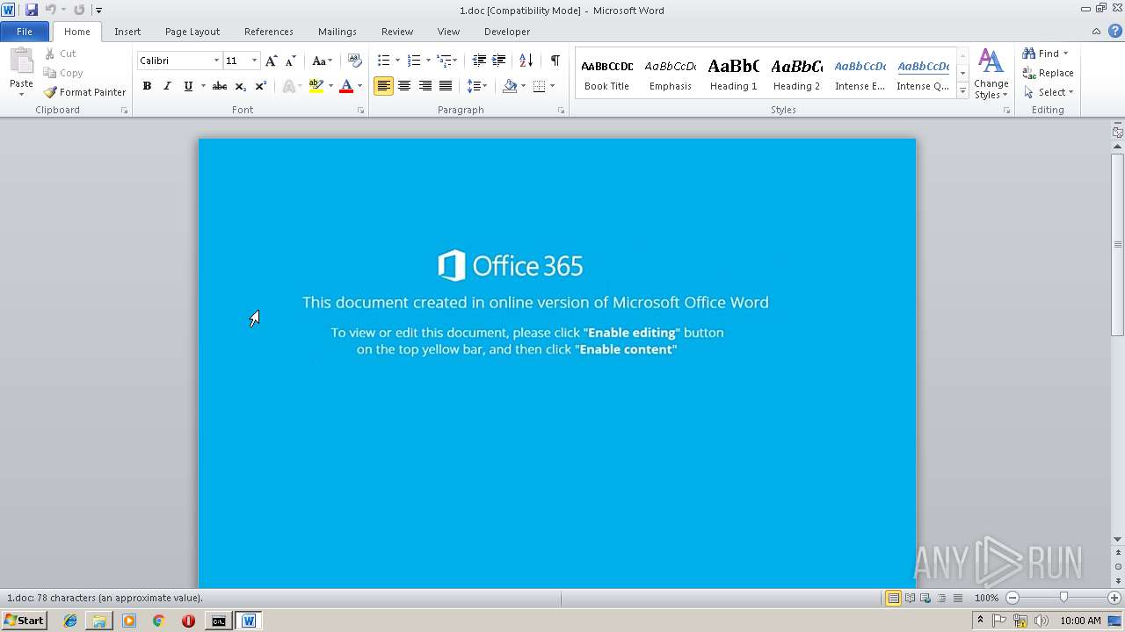
Task: Click the volume icon in system tray
Action: (1042, 621)
